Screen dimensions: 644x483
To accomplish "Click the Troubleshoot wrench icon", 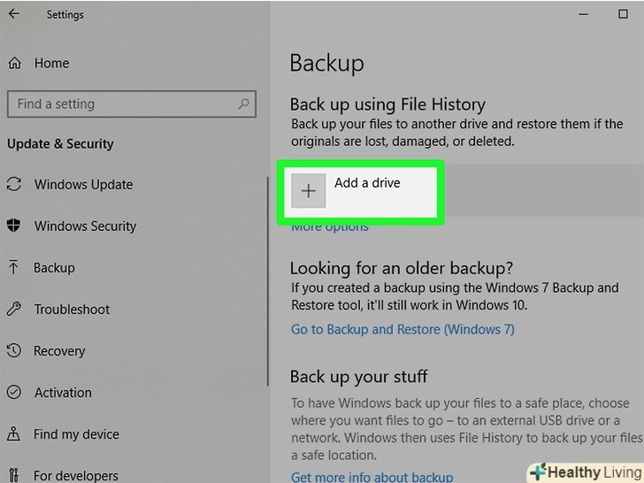I will [x=14, y=309].
